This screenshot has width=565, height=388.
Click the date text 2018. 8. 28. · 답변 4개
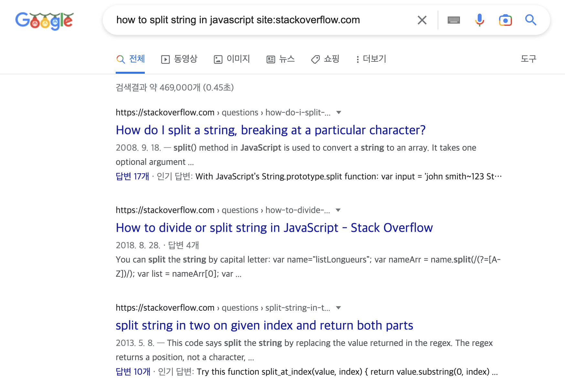tap(157, 245)
